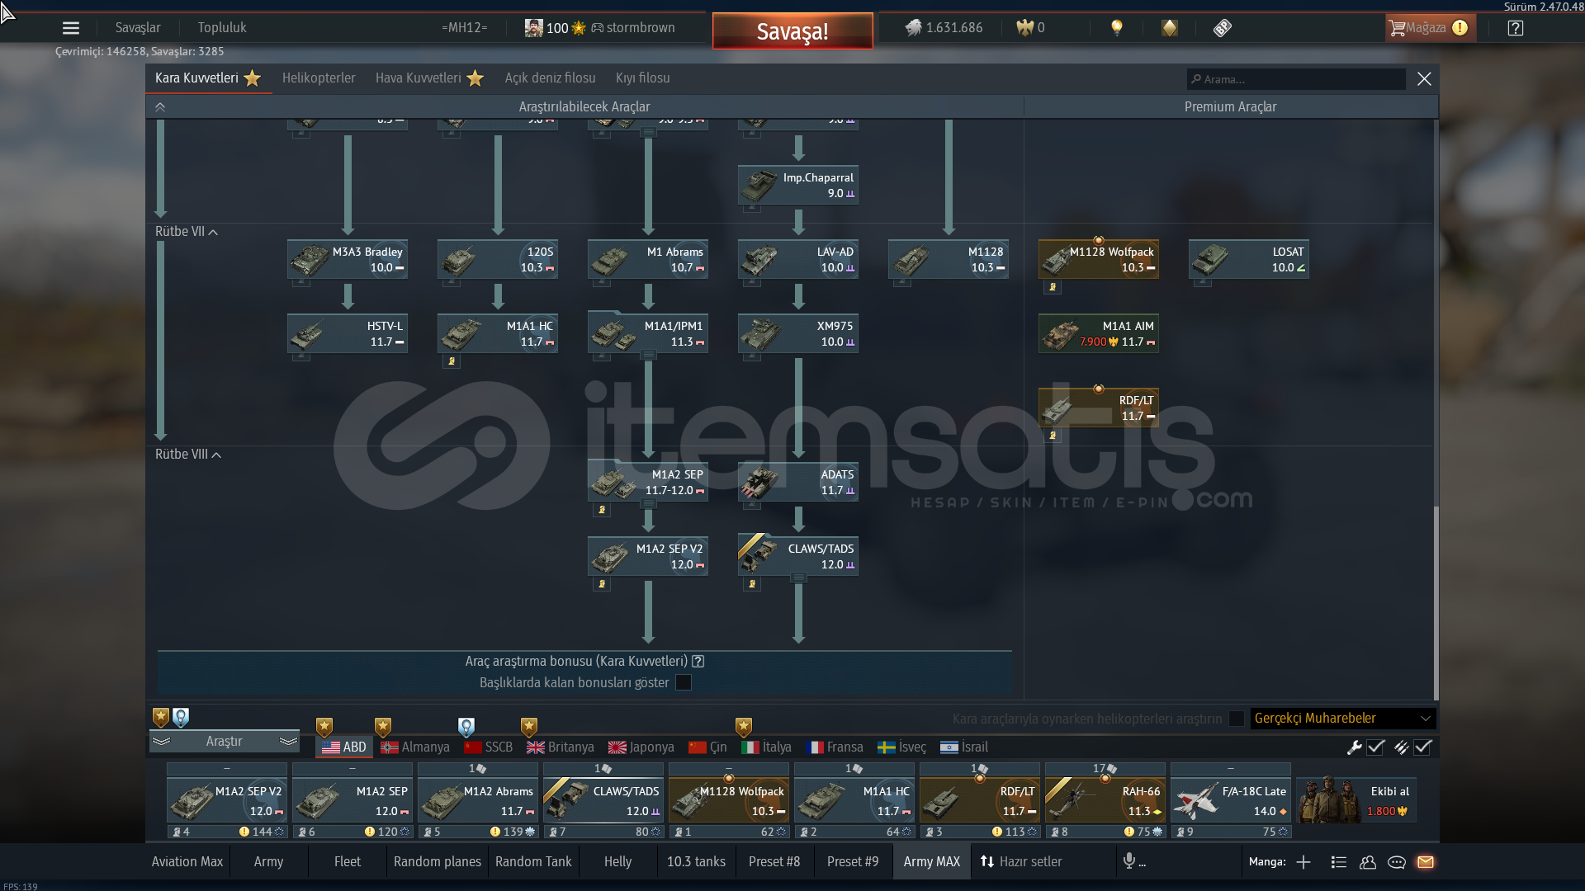Image resolution: width=1585 pixels, height=891 pixels.
Task: Open Mağaza shop cart button
Action: pos(1430,28)
